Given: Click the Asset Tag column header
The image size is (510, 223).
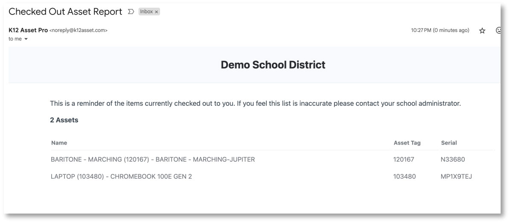Looking at the screenshot, I should point(407,143).
